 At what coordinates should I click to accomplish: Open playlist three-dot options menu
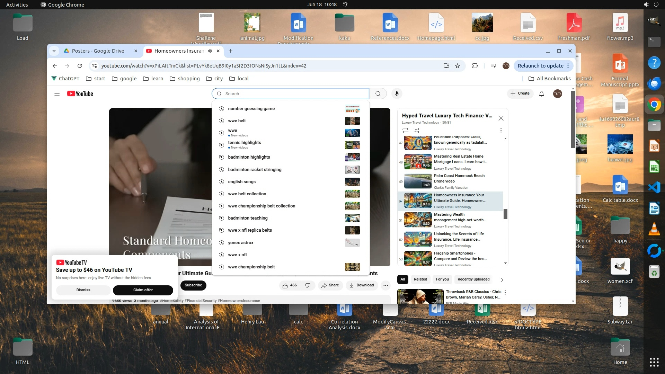pos(501,131)
